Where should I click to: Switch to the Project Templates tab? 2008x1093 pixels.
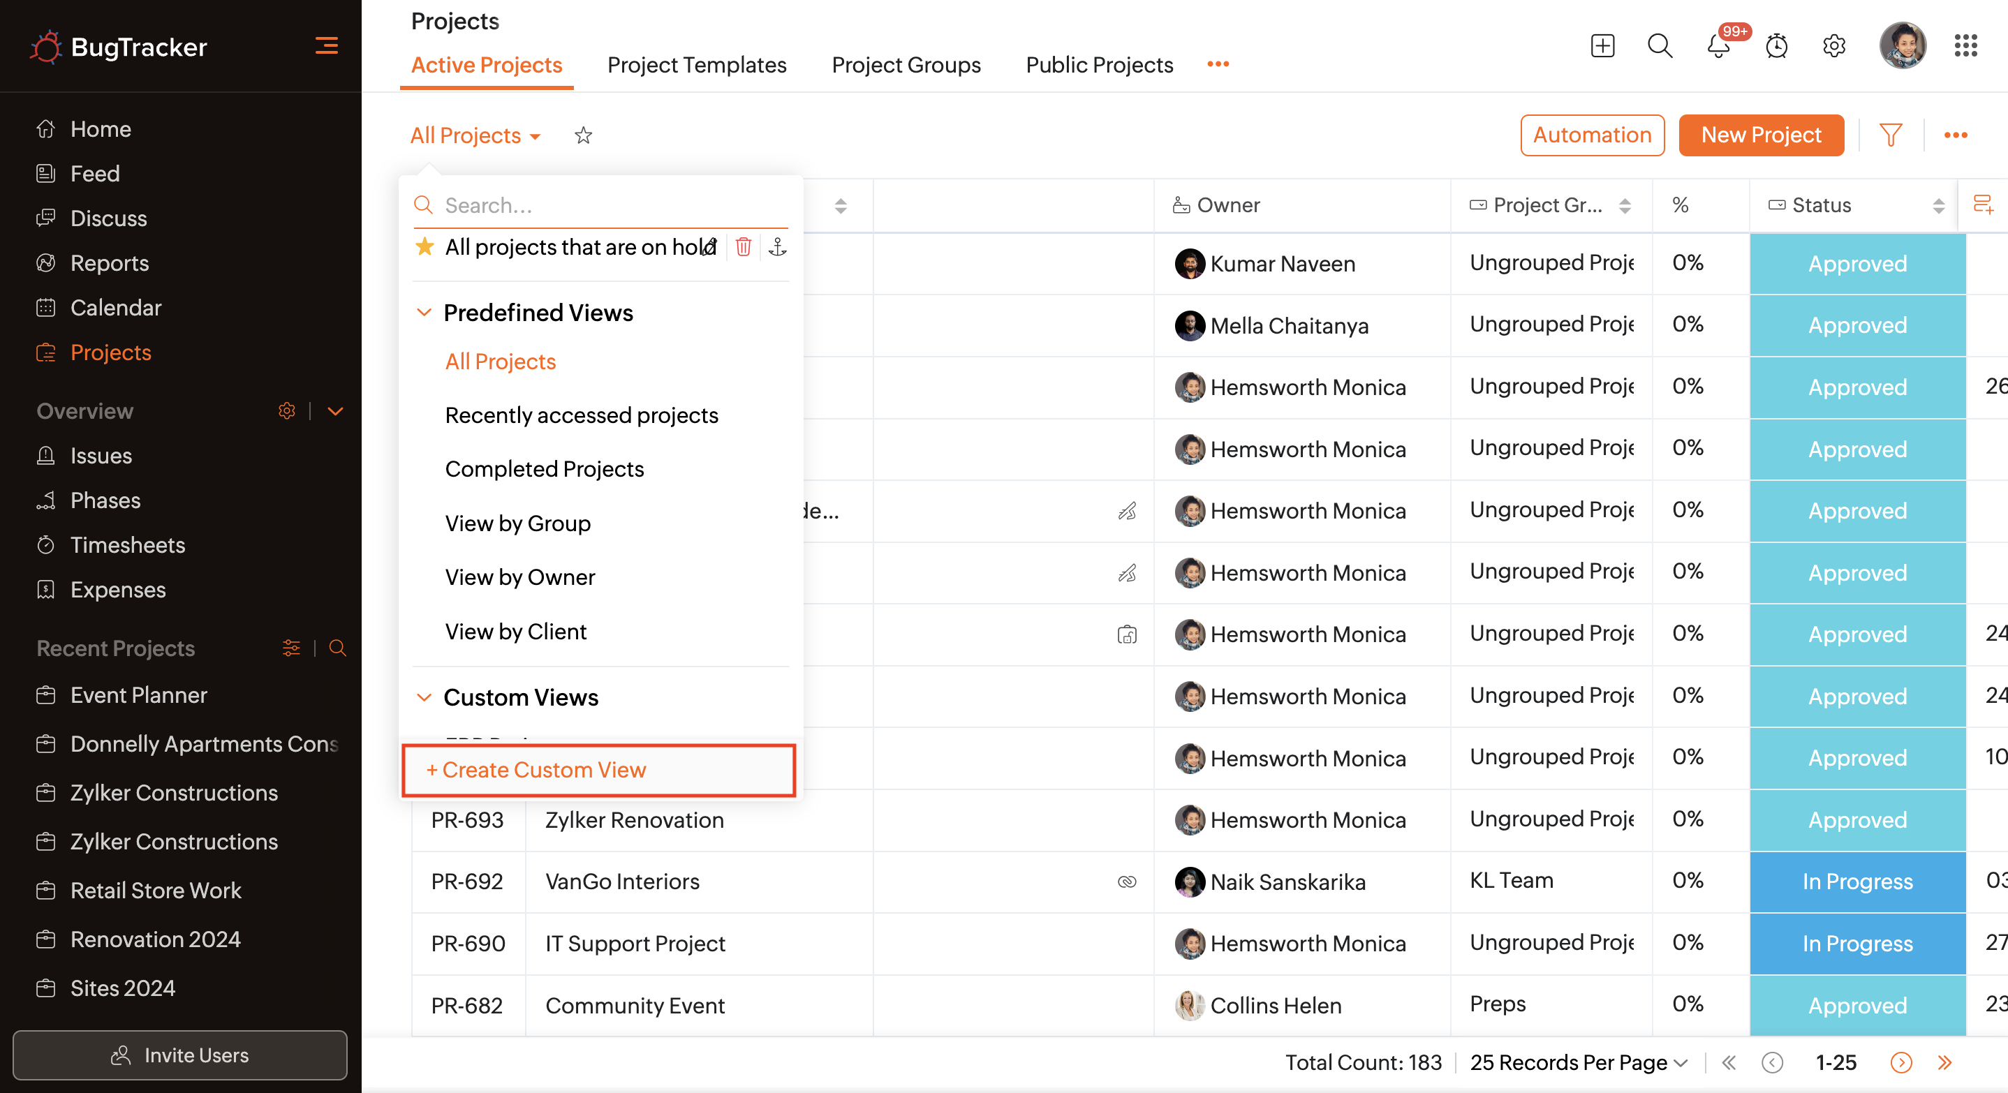pos(697,65)
